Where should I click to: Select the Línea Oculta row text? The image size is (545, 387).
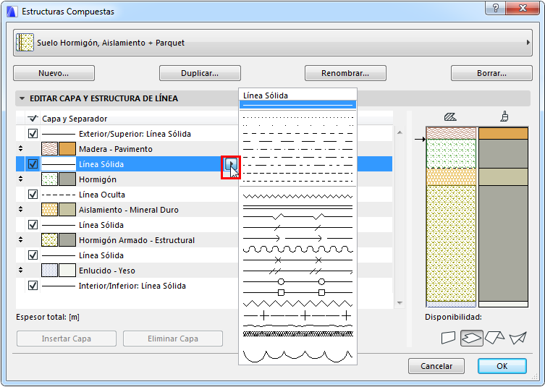tap(102, 195)
